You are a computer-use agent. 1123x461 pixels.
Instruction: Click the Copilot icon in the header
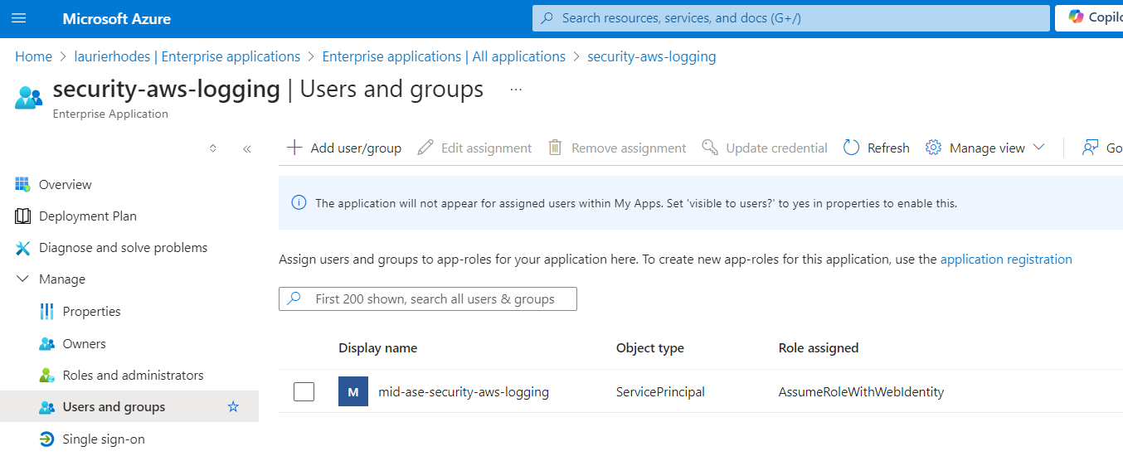[1077, 17]
